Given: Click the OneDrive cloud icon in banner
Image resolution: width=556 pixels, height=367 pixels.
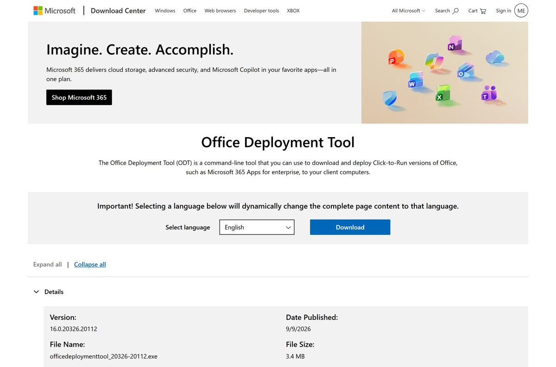Looking at the screenshot, I should (494, 57).
